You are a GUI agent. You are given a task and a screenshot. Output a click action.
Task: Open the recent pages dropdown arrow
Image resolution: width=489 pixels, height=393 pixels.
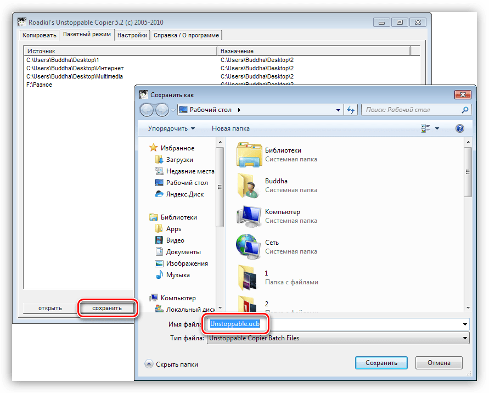173,110
